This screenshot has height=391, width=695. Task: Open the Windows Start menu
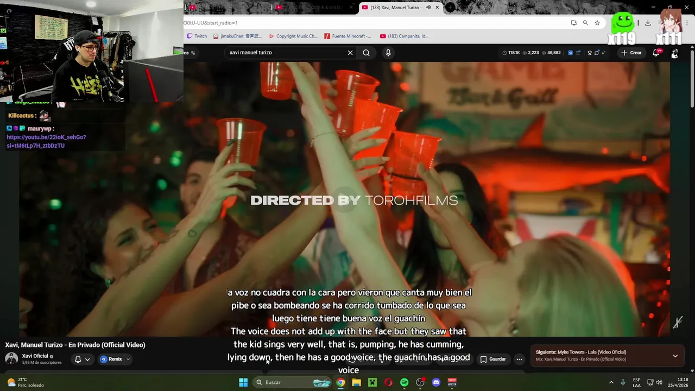[243, 382]
